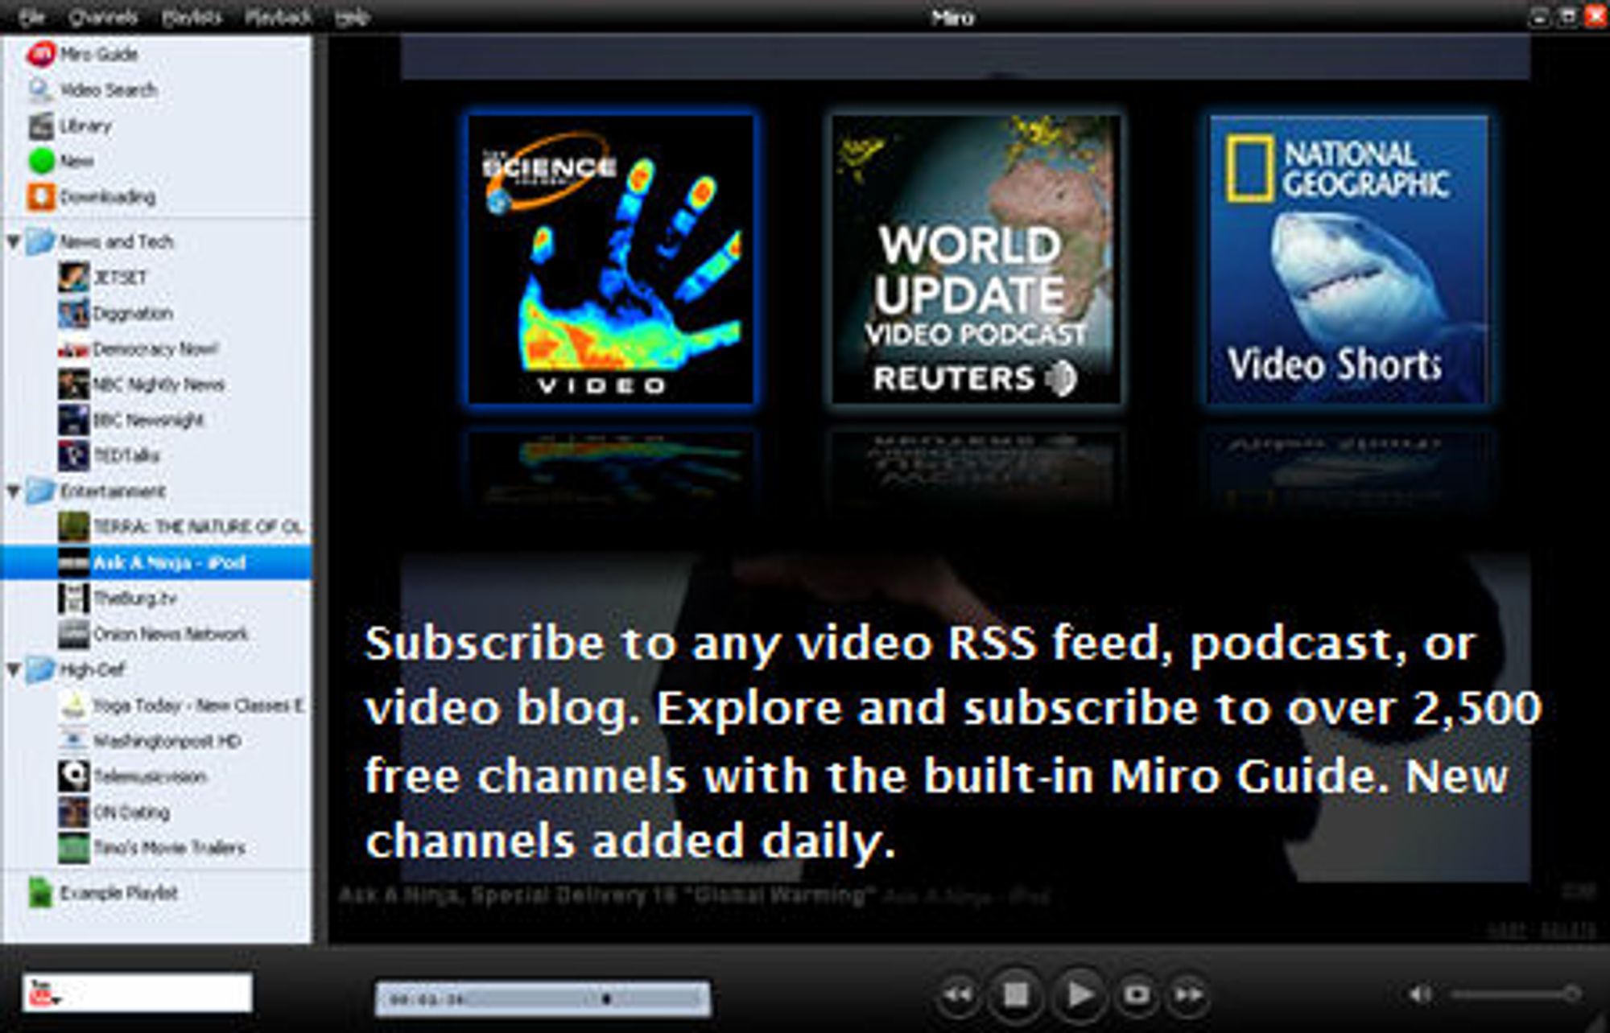1610x1033 pixels.
Task: Open the Science Channel Video thumbnail
Action: coord(611,260)
